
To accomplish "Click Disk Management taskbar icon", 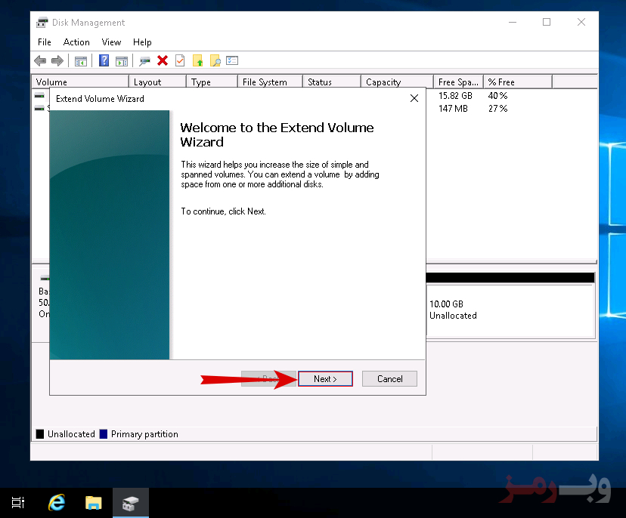I will point(131,503).
